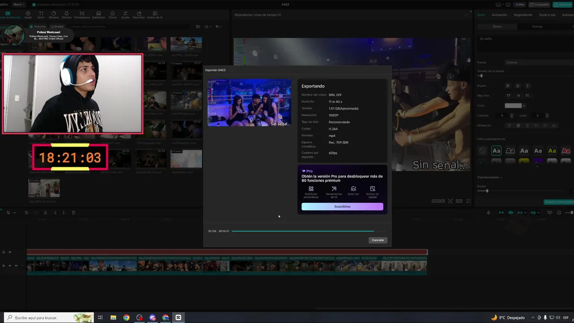The height and width of the screenshot is (323, 574).
Task: Select the no-style preset circle icon
Action: click(482, 151)
